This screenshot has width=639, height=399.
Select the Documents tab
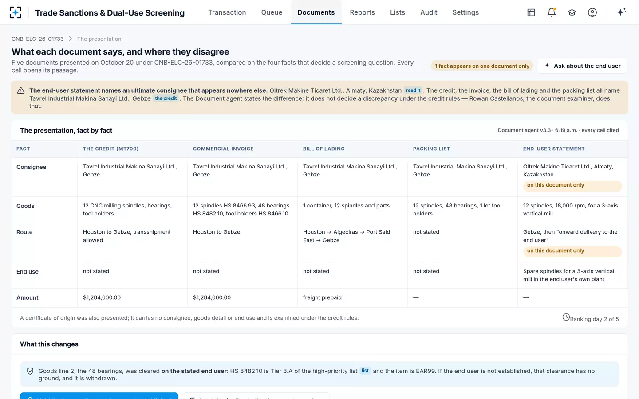tap(316, 12)
